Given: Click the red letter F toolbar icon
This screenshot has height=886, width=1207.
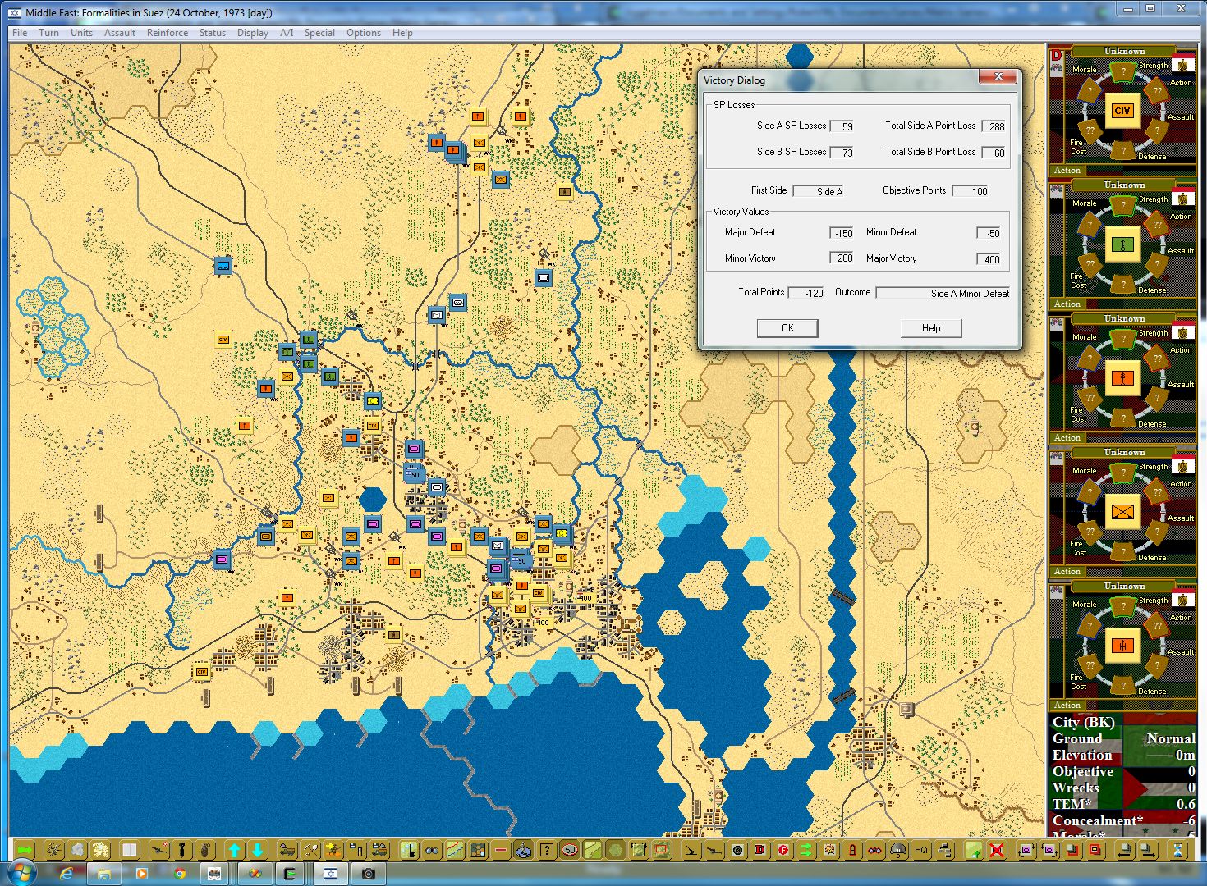Looking at the screenshot, I should pyautogui.click(x=783, y=850).
